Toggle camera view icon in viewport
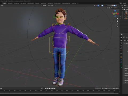128x96 pixels. (x=118, y=24)
